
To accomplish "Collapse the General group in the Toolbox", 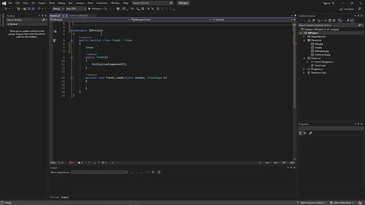I will [9, 24].
